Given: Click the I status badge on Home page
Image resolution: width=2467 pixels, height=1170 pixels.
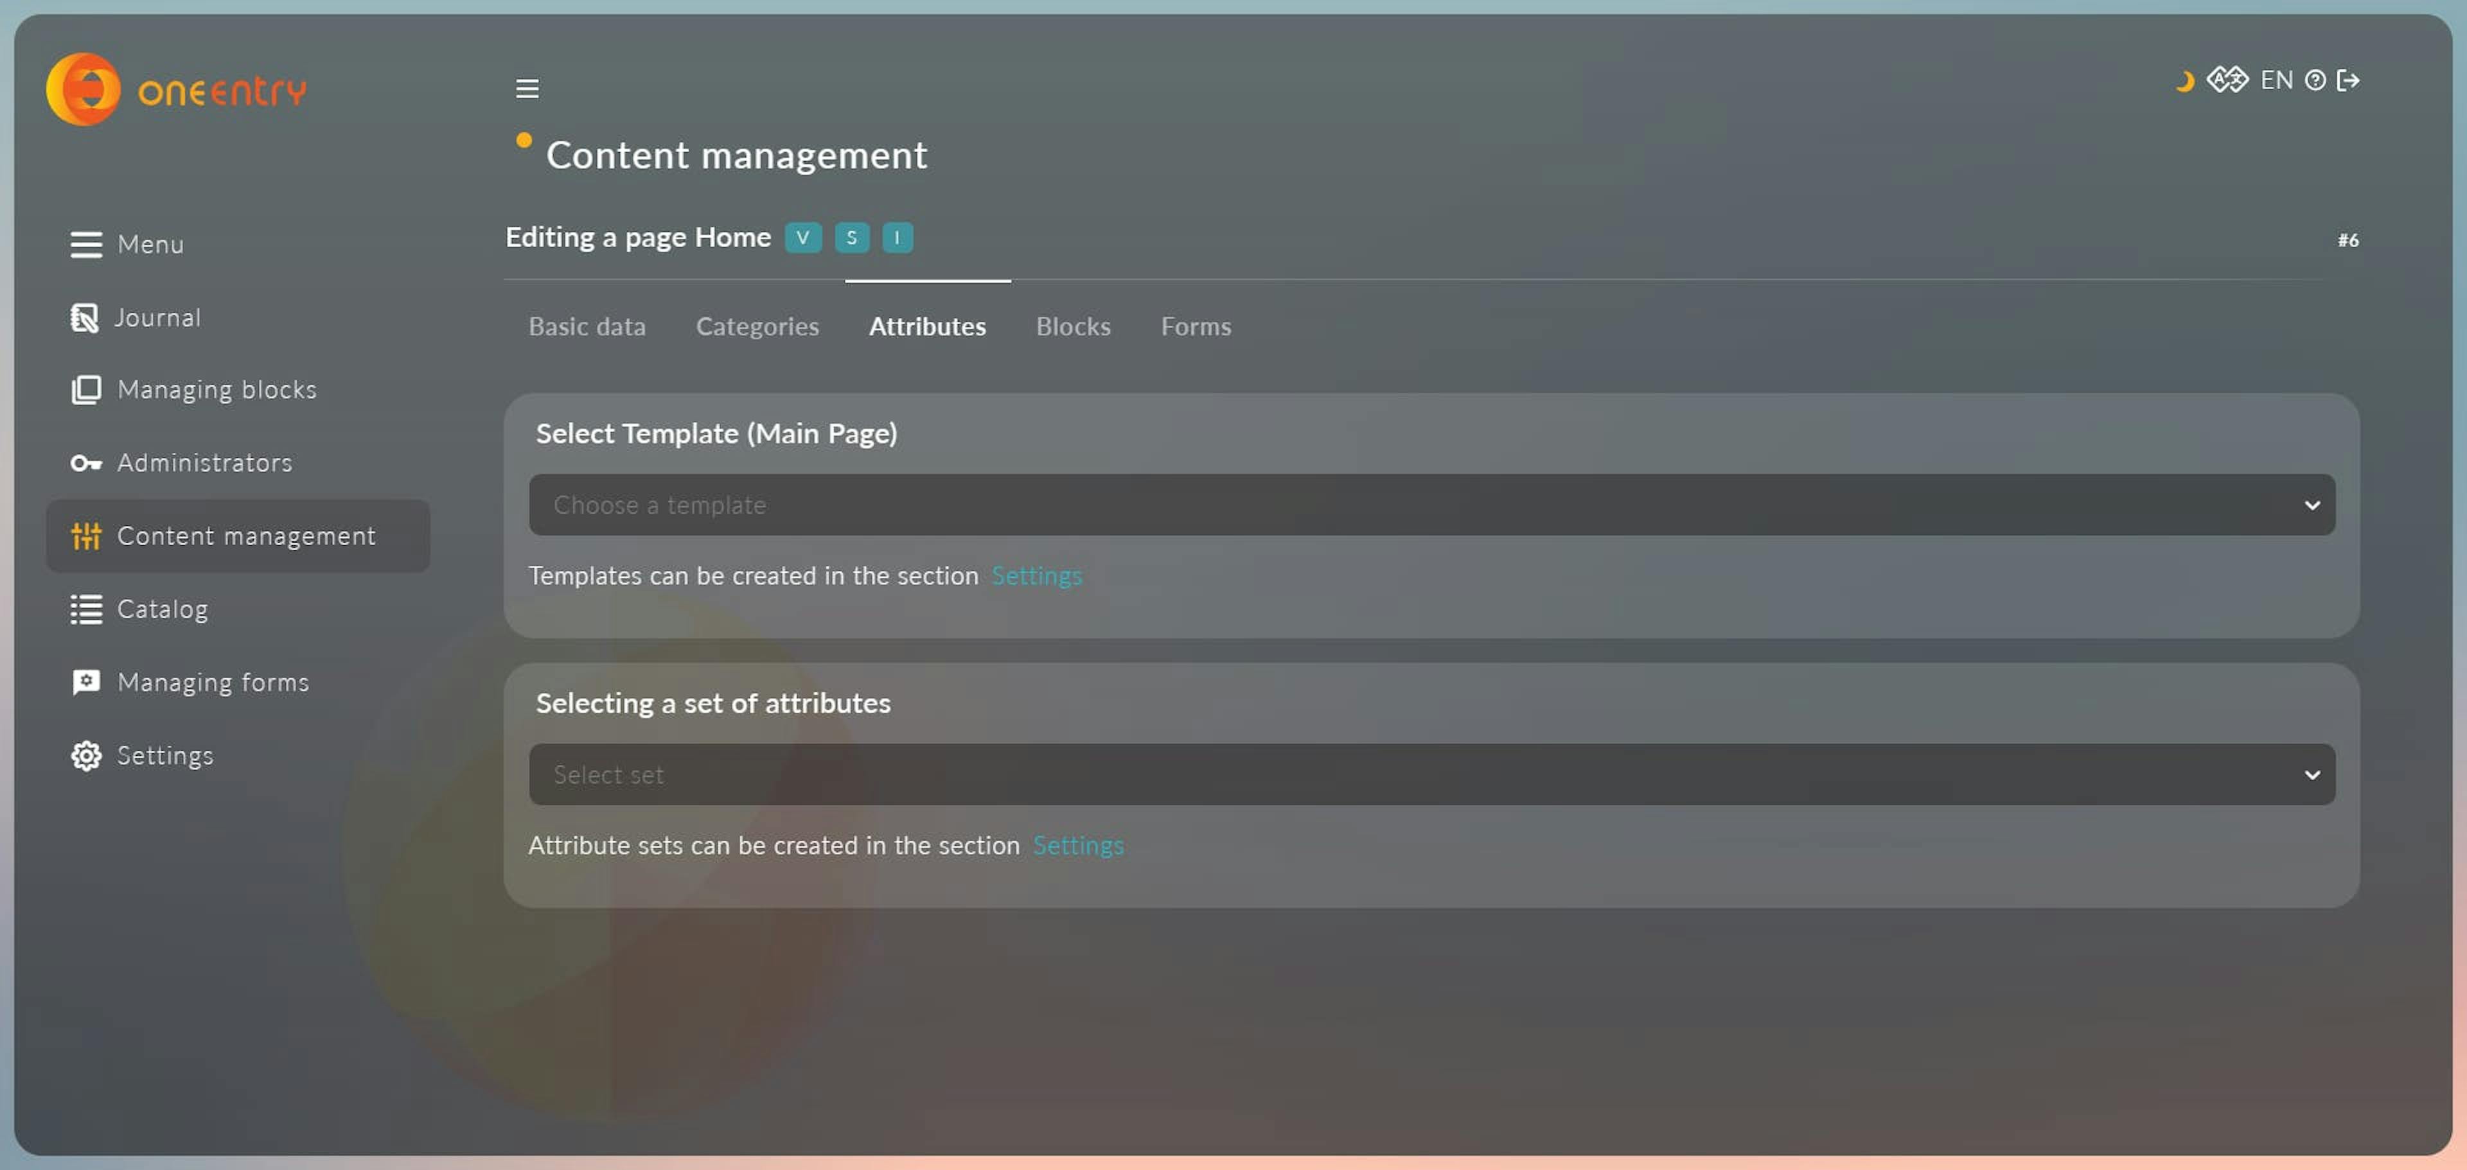Looking at the screenshot, I should click(897, 238).
